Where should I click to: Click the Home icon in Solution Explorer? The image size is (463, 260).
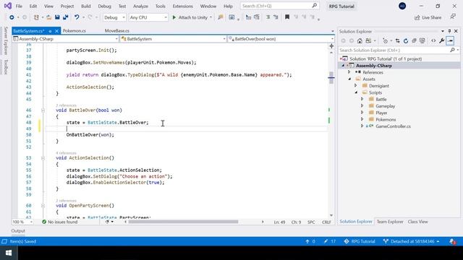[x=360, y=40]
